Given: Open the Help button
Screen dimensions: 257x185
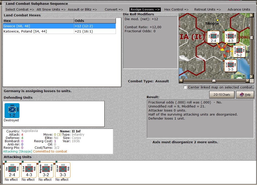Looking at the screenshot, I should point(245,95).
